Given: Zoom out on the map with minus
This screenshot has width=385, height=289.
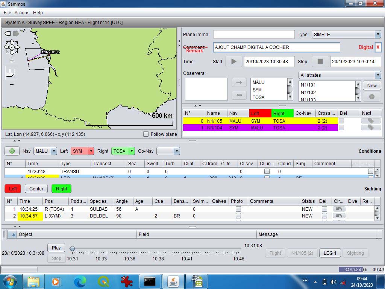Looking at the screenshot, I should click(12, 84).
